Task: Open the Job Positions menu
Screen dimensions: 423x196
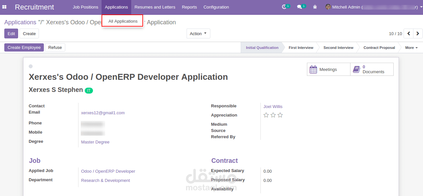Action: click(85, 7)
